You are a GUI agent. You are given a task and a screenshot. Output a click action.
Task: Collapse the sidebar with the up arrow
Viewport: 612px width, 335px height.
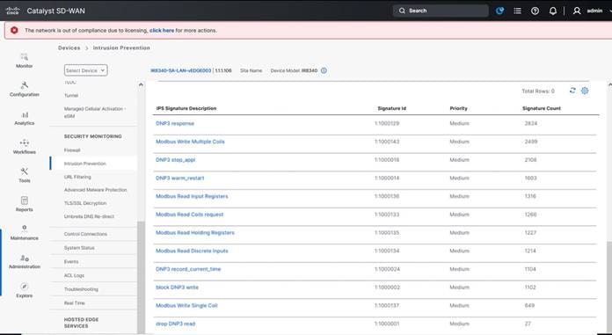tap(141, 84)
